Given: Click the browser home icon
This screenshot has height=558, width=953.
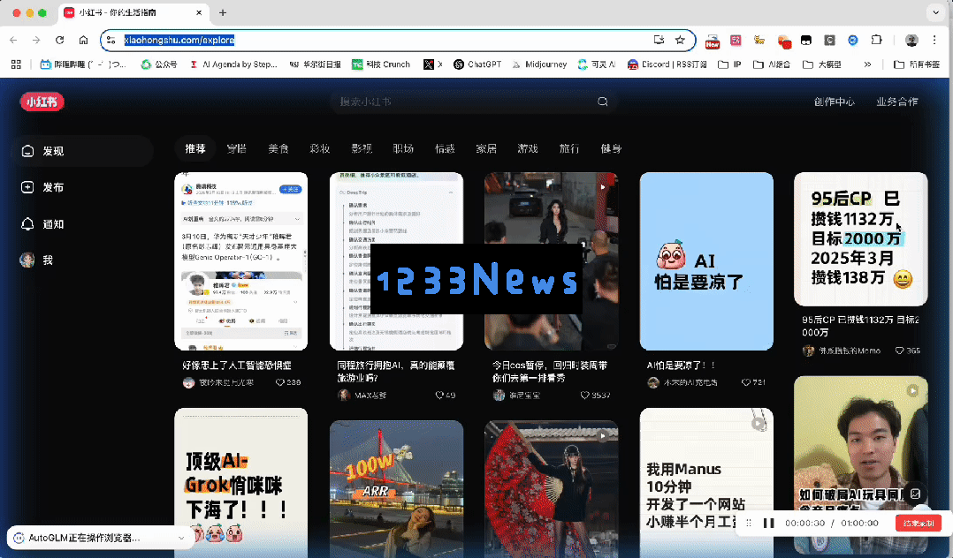Looking at the screenshot, I should coord(83,40).
